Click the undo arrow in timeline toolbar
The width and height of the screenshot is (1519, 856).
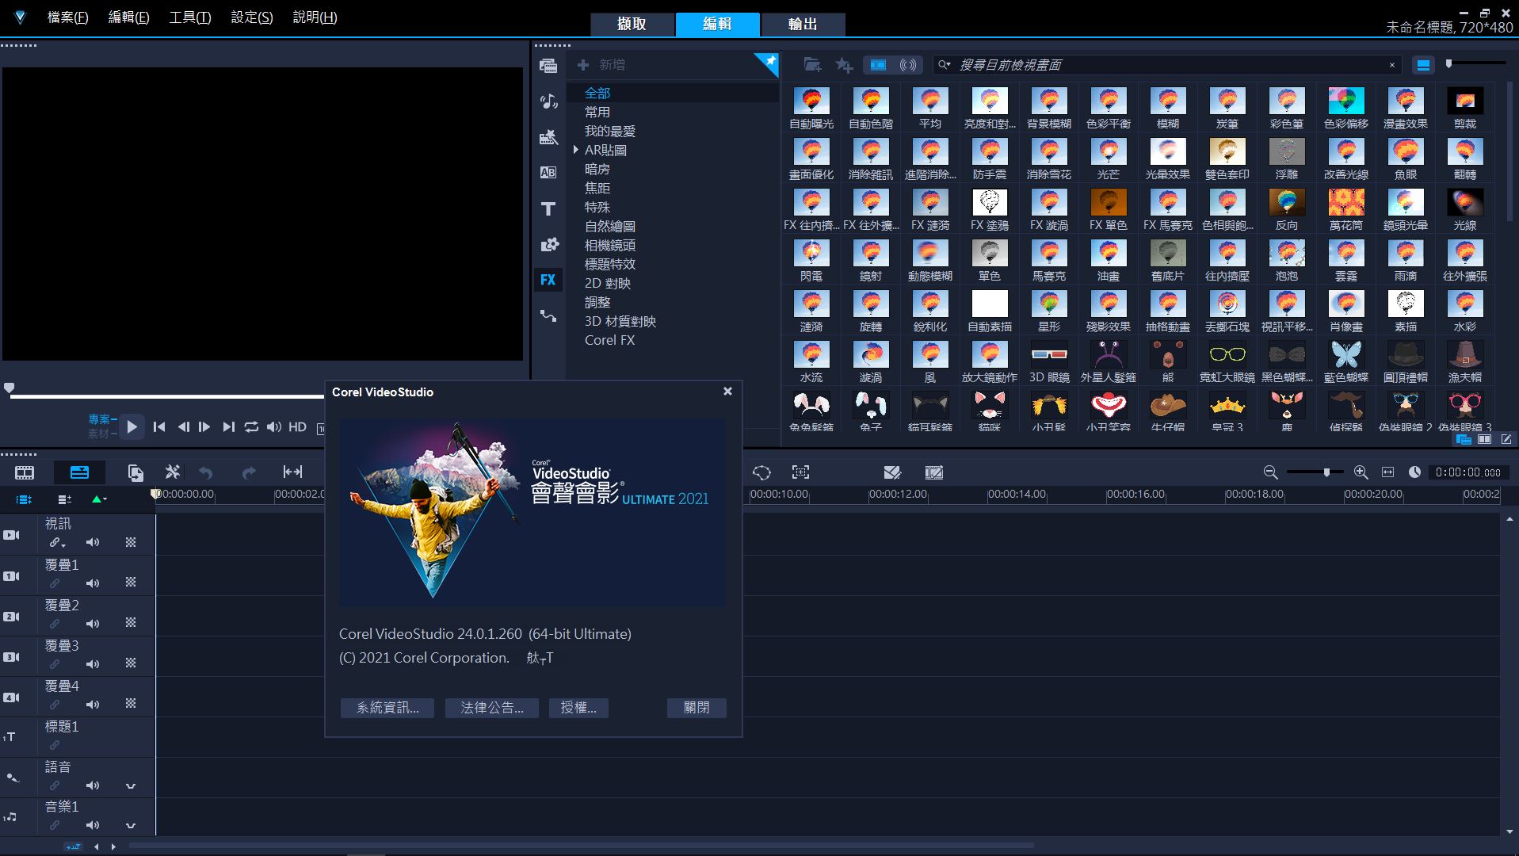coord(206,472)
